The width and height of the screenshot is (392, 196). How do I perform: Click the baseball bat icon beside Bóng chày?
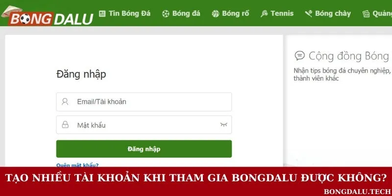click(x=308, y=14)
